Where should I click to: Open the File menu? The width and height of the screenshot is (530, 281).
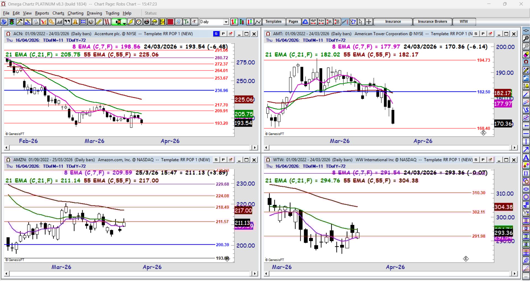[6, 13]
